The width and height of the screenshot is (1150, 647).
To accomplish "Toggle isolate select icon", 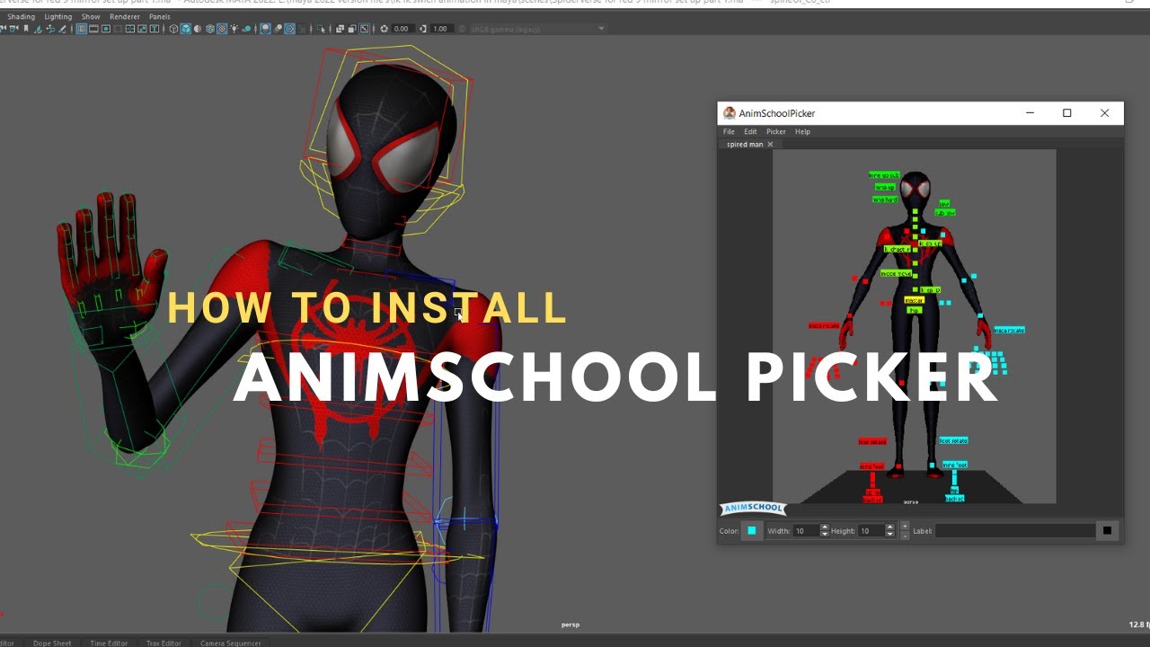I will [321, 29].
